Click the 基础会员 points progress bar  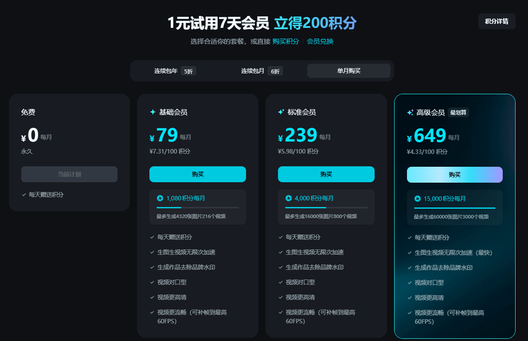coord(198,207)
